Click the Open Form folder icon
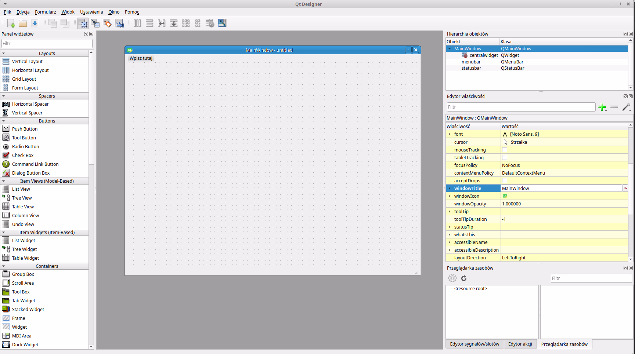Viewport: 635px width, 354px height. tap(23, 23)
